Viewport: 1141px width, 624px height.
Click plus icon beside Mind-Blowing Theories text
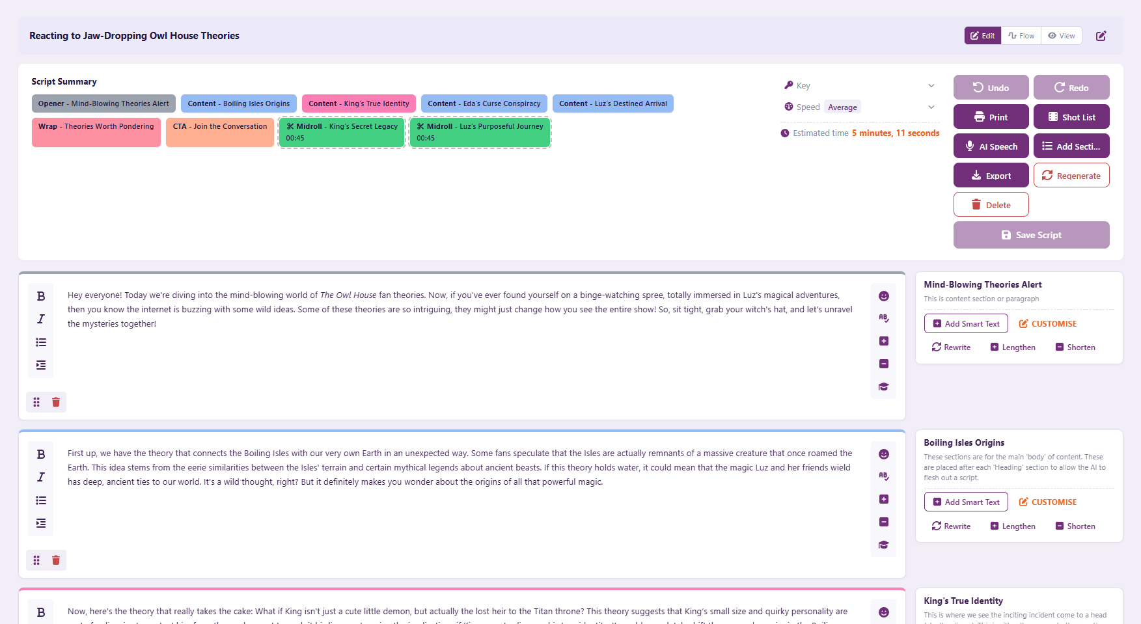coord(884,341)
